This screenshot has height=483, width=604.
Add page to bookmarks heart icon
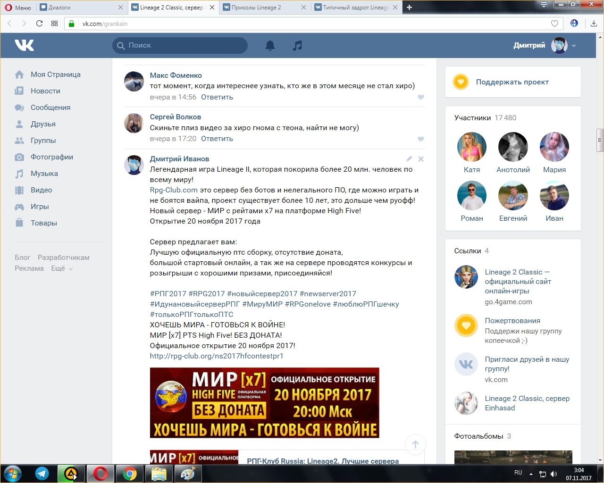[x=554, y=24]
